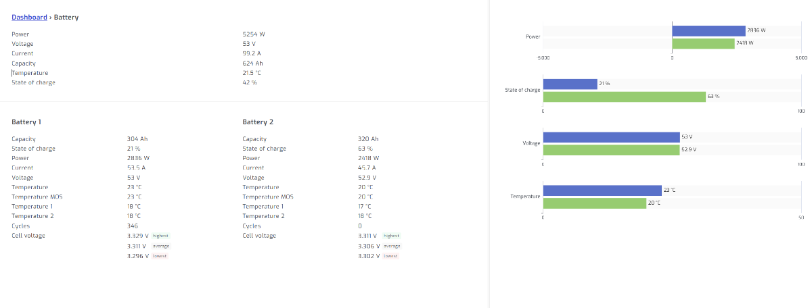812x308 pixels.
Task: Click the Battery 1 section heading
Action: coord(26,122)
